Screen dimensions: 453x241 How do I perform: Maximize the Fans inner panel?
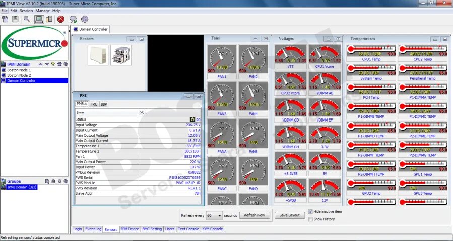[x=265, y=39]
